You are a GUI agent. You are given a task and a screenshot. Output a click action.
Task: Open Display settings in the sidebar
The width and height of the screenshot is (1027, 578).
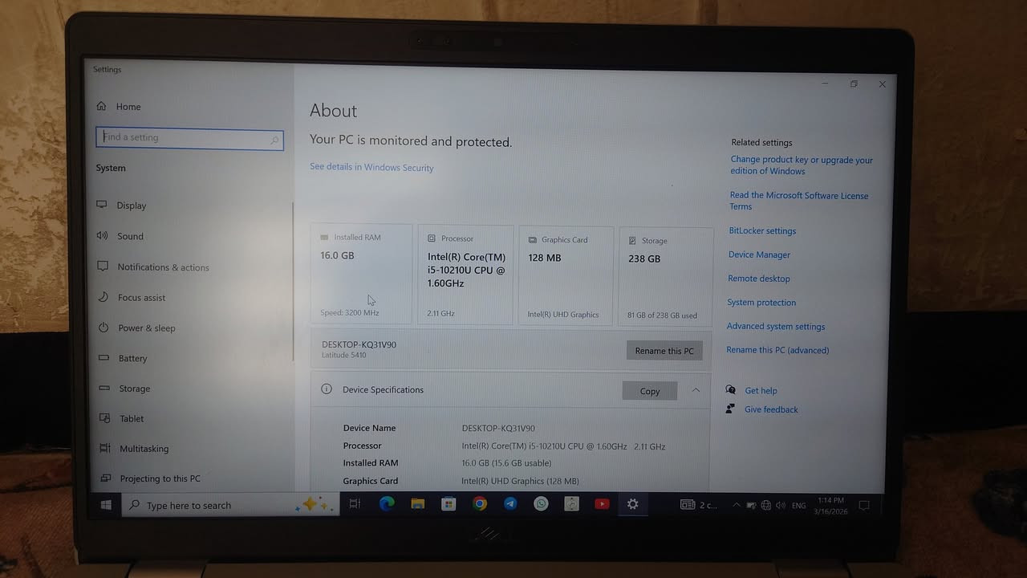point(132,206)
